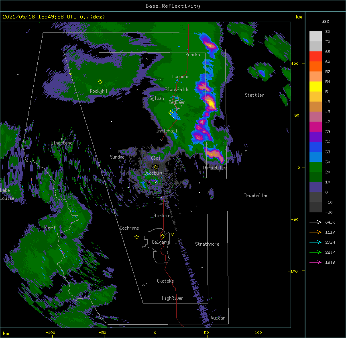The height and width of the screenshot is (338, 346).
Task: Click the Airdrie city label
Action: (162, 216)
